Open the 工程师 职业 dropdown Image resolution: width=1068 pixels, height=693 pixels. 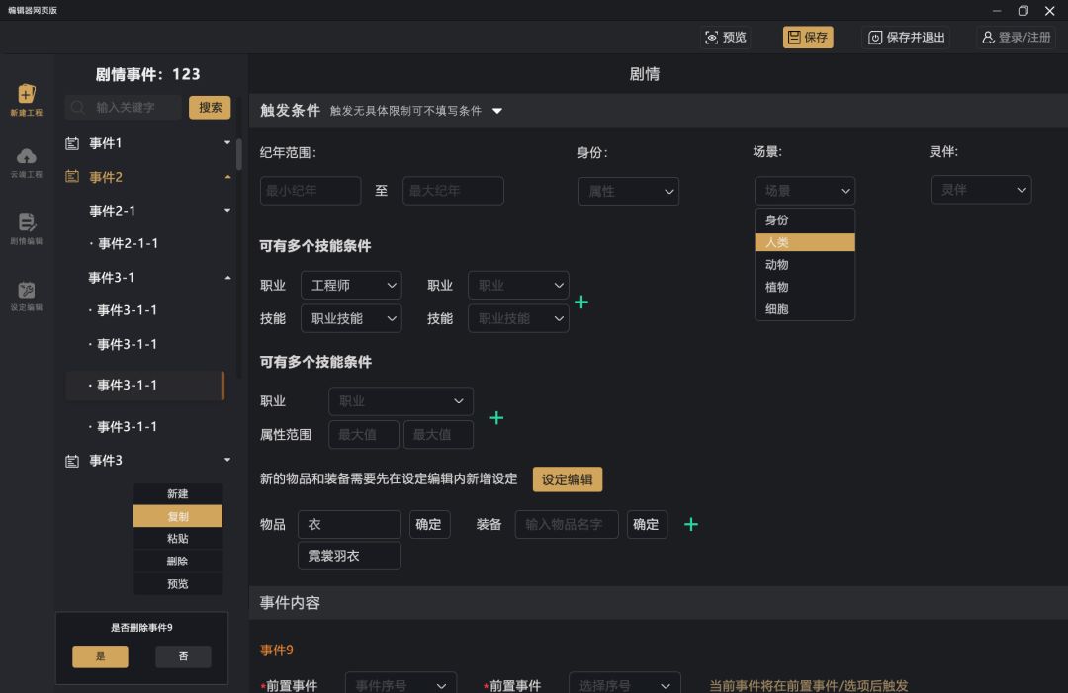click(351, 286)
